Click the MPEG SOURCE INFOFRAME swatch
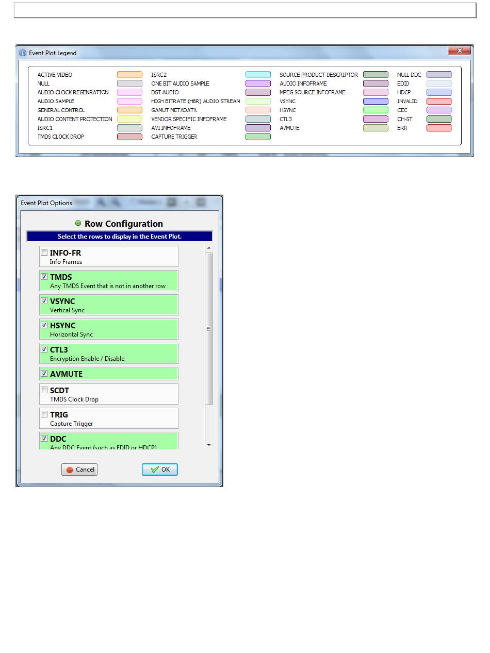Screen dimensions: 490x653 375,92
